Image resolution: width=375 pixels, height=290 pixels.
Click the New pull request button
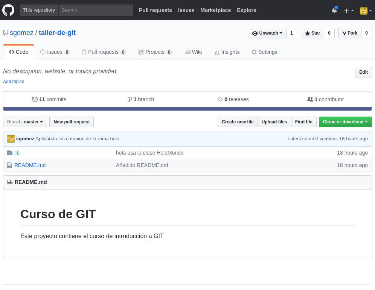[x=71, y=121]
